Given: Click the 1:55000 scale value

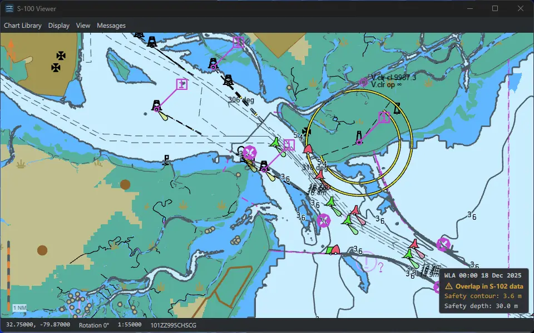Looking at the screenshot, I should pos(130,325).
